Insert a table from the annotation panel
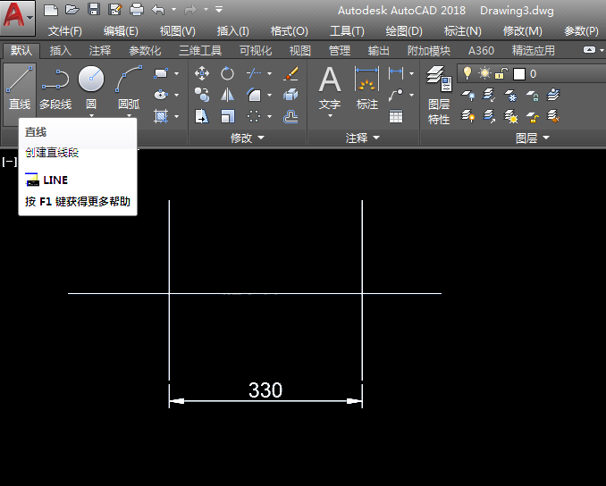Image resolution: width=606 pixels, height=486 pixels. [x=396, y=116]
